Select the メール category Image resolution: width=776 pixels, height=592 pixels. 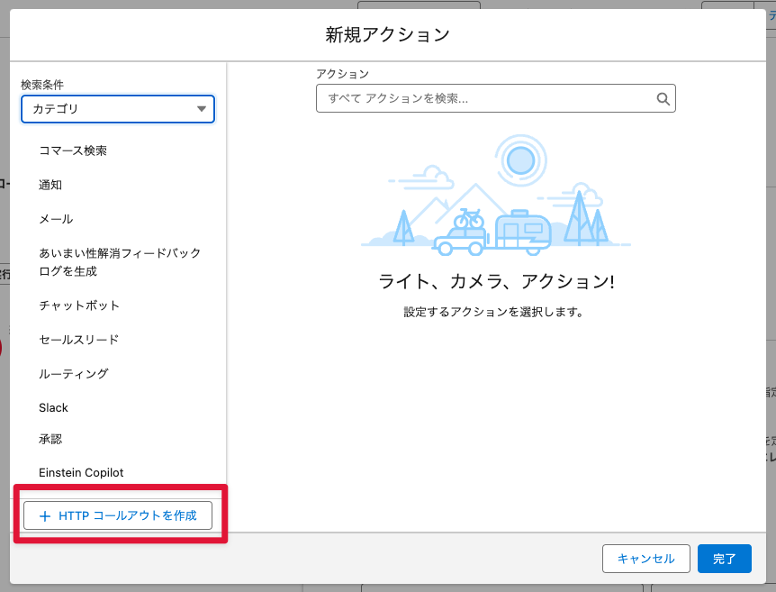(x=56, y=219)
